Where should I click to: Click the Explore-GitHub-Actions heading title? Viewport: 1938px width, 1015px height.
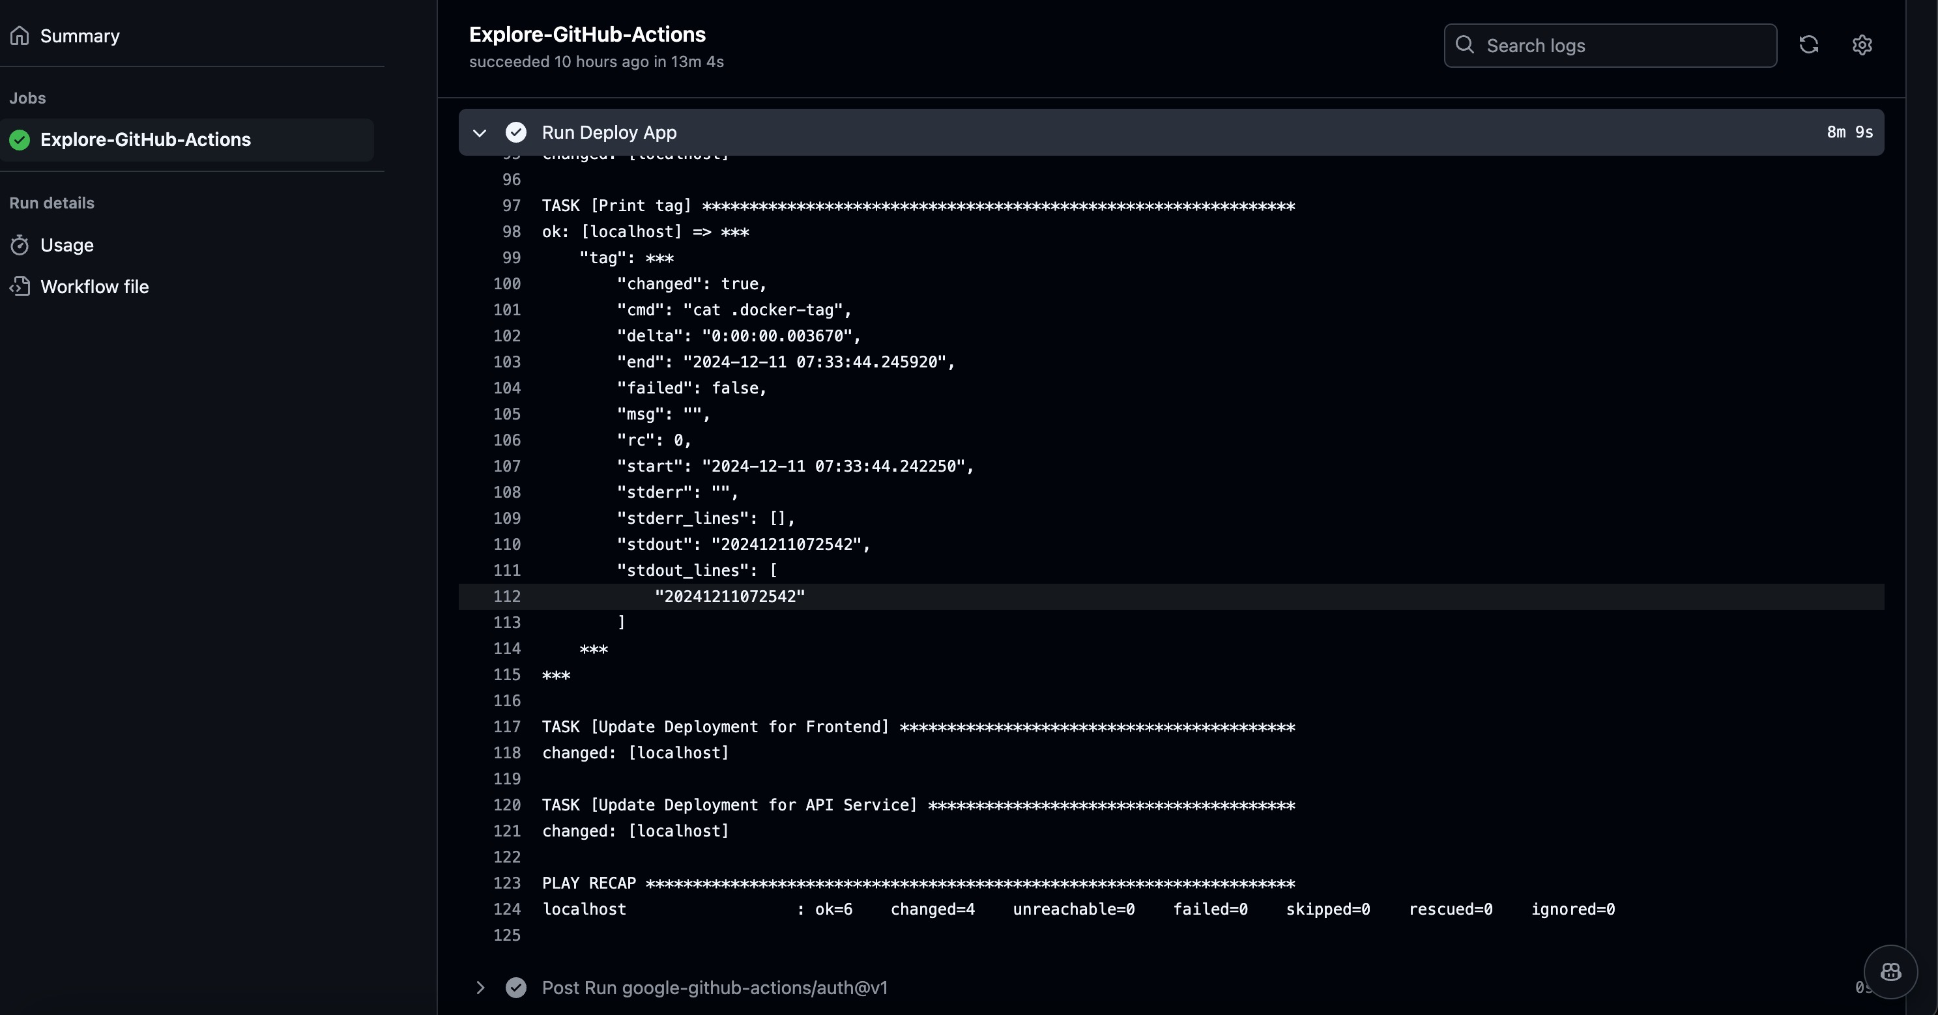click(588, 35)
